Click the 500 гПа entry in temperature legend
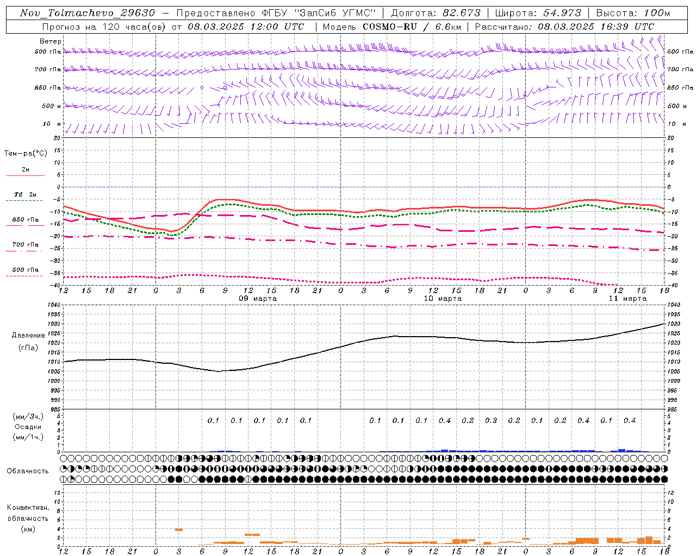696x556 pixels. (26, 270)
